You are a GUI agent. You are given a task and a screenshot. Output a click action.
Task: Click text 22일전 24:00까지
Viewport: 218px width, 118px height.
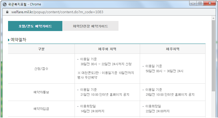point(157,111)
